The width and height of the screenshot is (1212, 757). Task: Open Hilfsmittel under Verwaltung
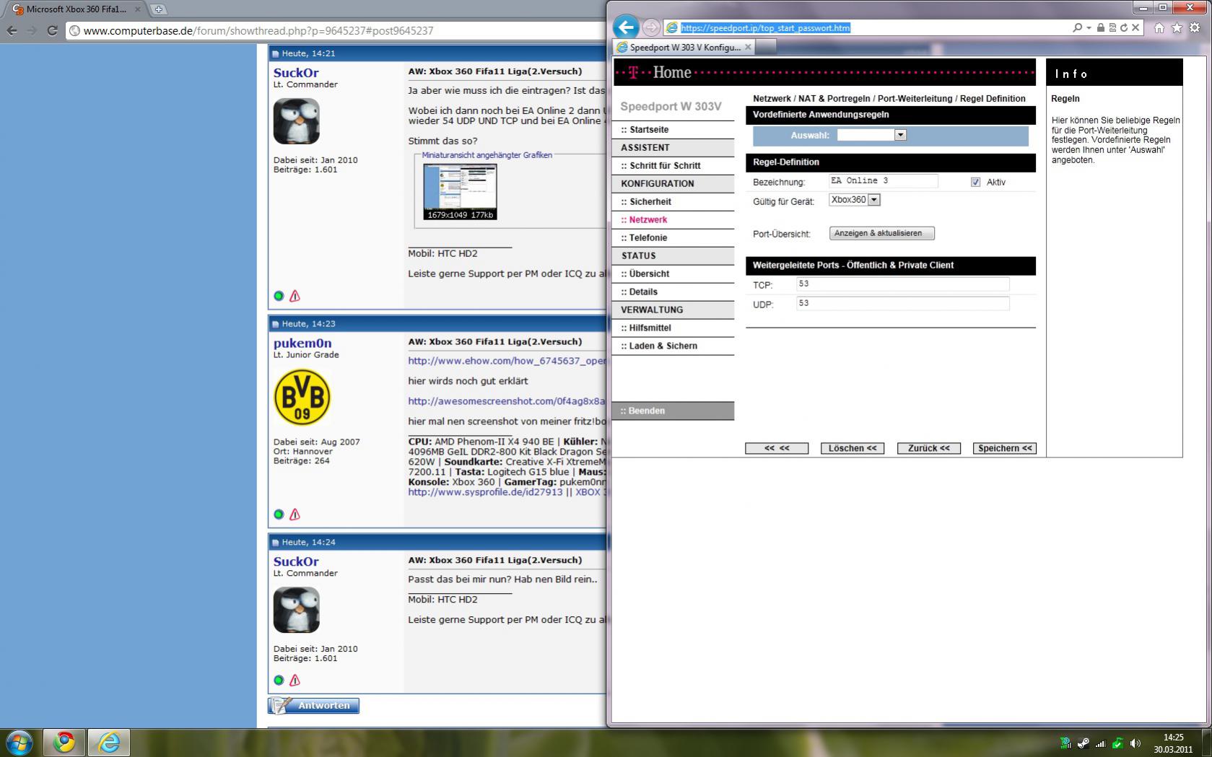tap(650, 328)
